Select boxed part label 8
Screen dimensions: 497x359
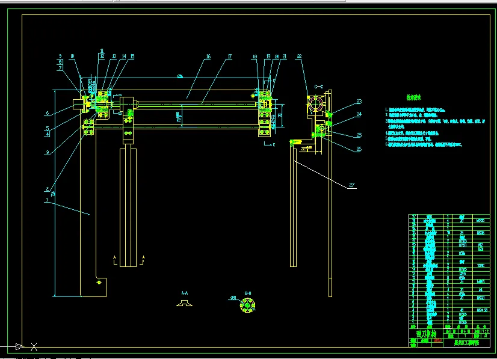pyautogui.click(x=60, y=63)
